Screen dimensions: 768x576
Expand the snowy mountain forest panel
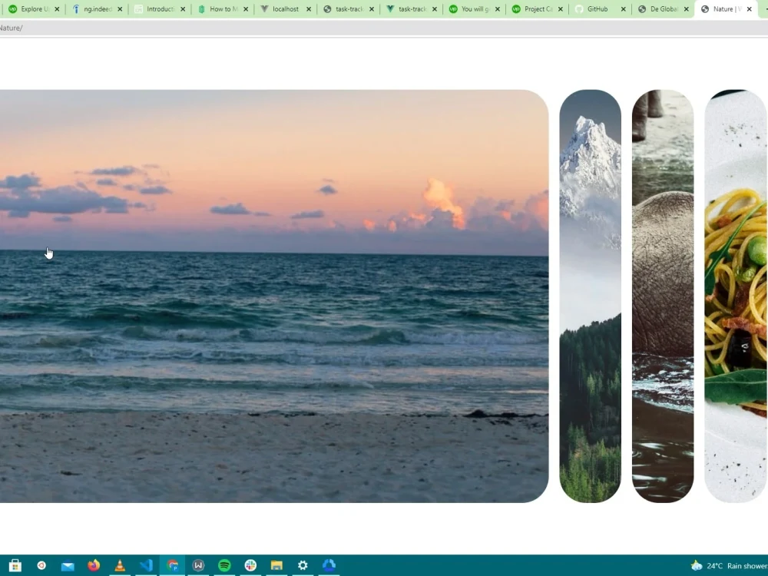tap(590, 296)
